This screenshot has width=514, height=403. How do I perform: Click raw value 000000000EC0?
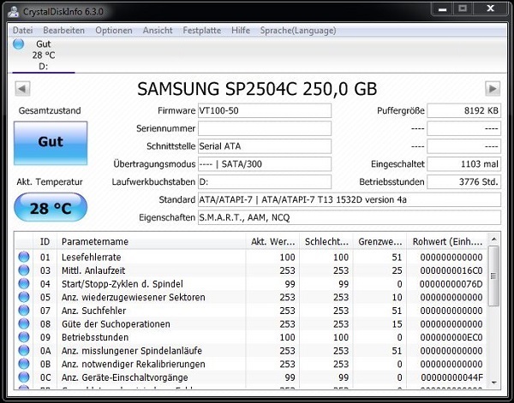tap(451, 337)
